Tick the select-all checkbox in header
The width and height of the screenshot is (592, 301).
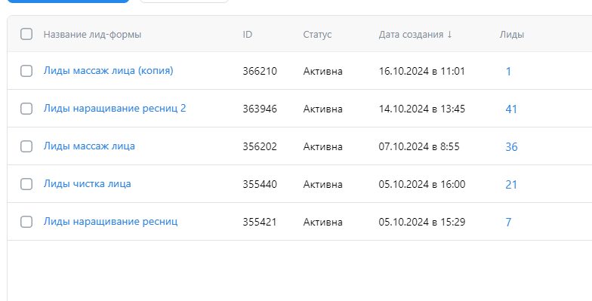click(26, 34)
